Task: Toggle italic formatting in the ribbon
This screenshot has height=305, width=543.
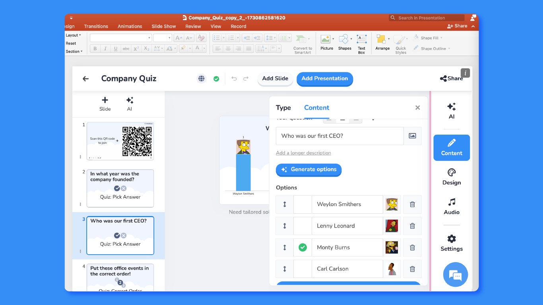Action: click(x=105, y=48)
